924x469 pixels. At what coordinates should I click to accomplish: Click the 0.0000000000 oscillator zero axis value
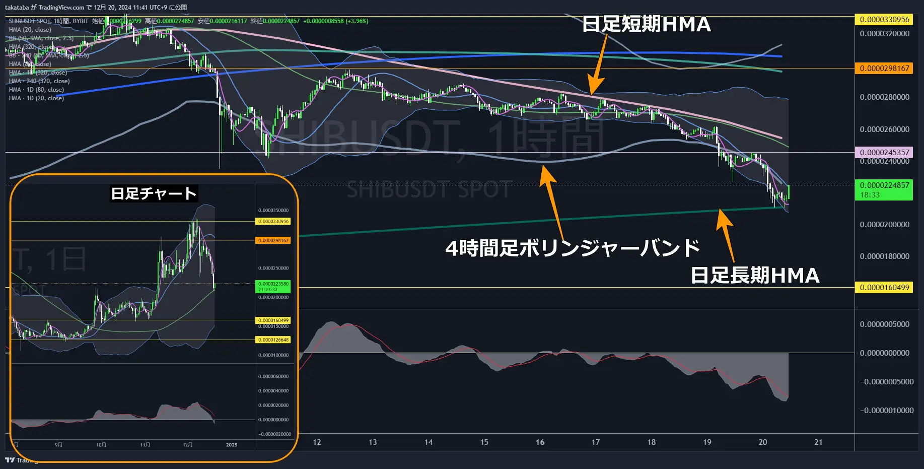point(884,353)
